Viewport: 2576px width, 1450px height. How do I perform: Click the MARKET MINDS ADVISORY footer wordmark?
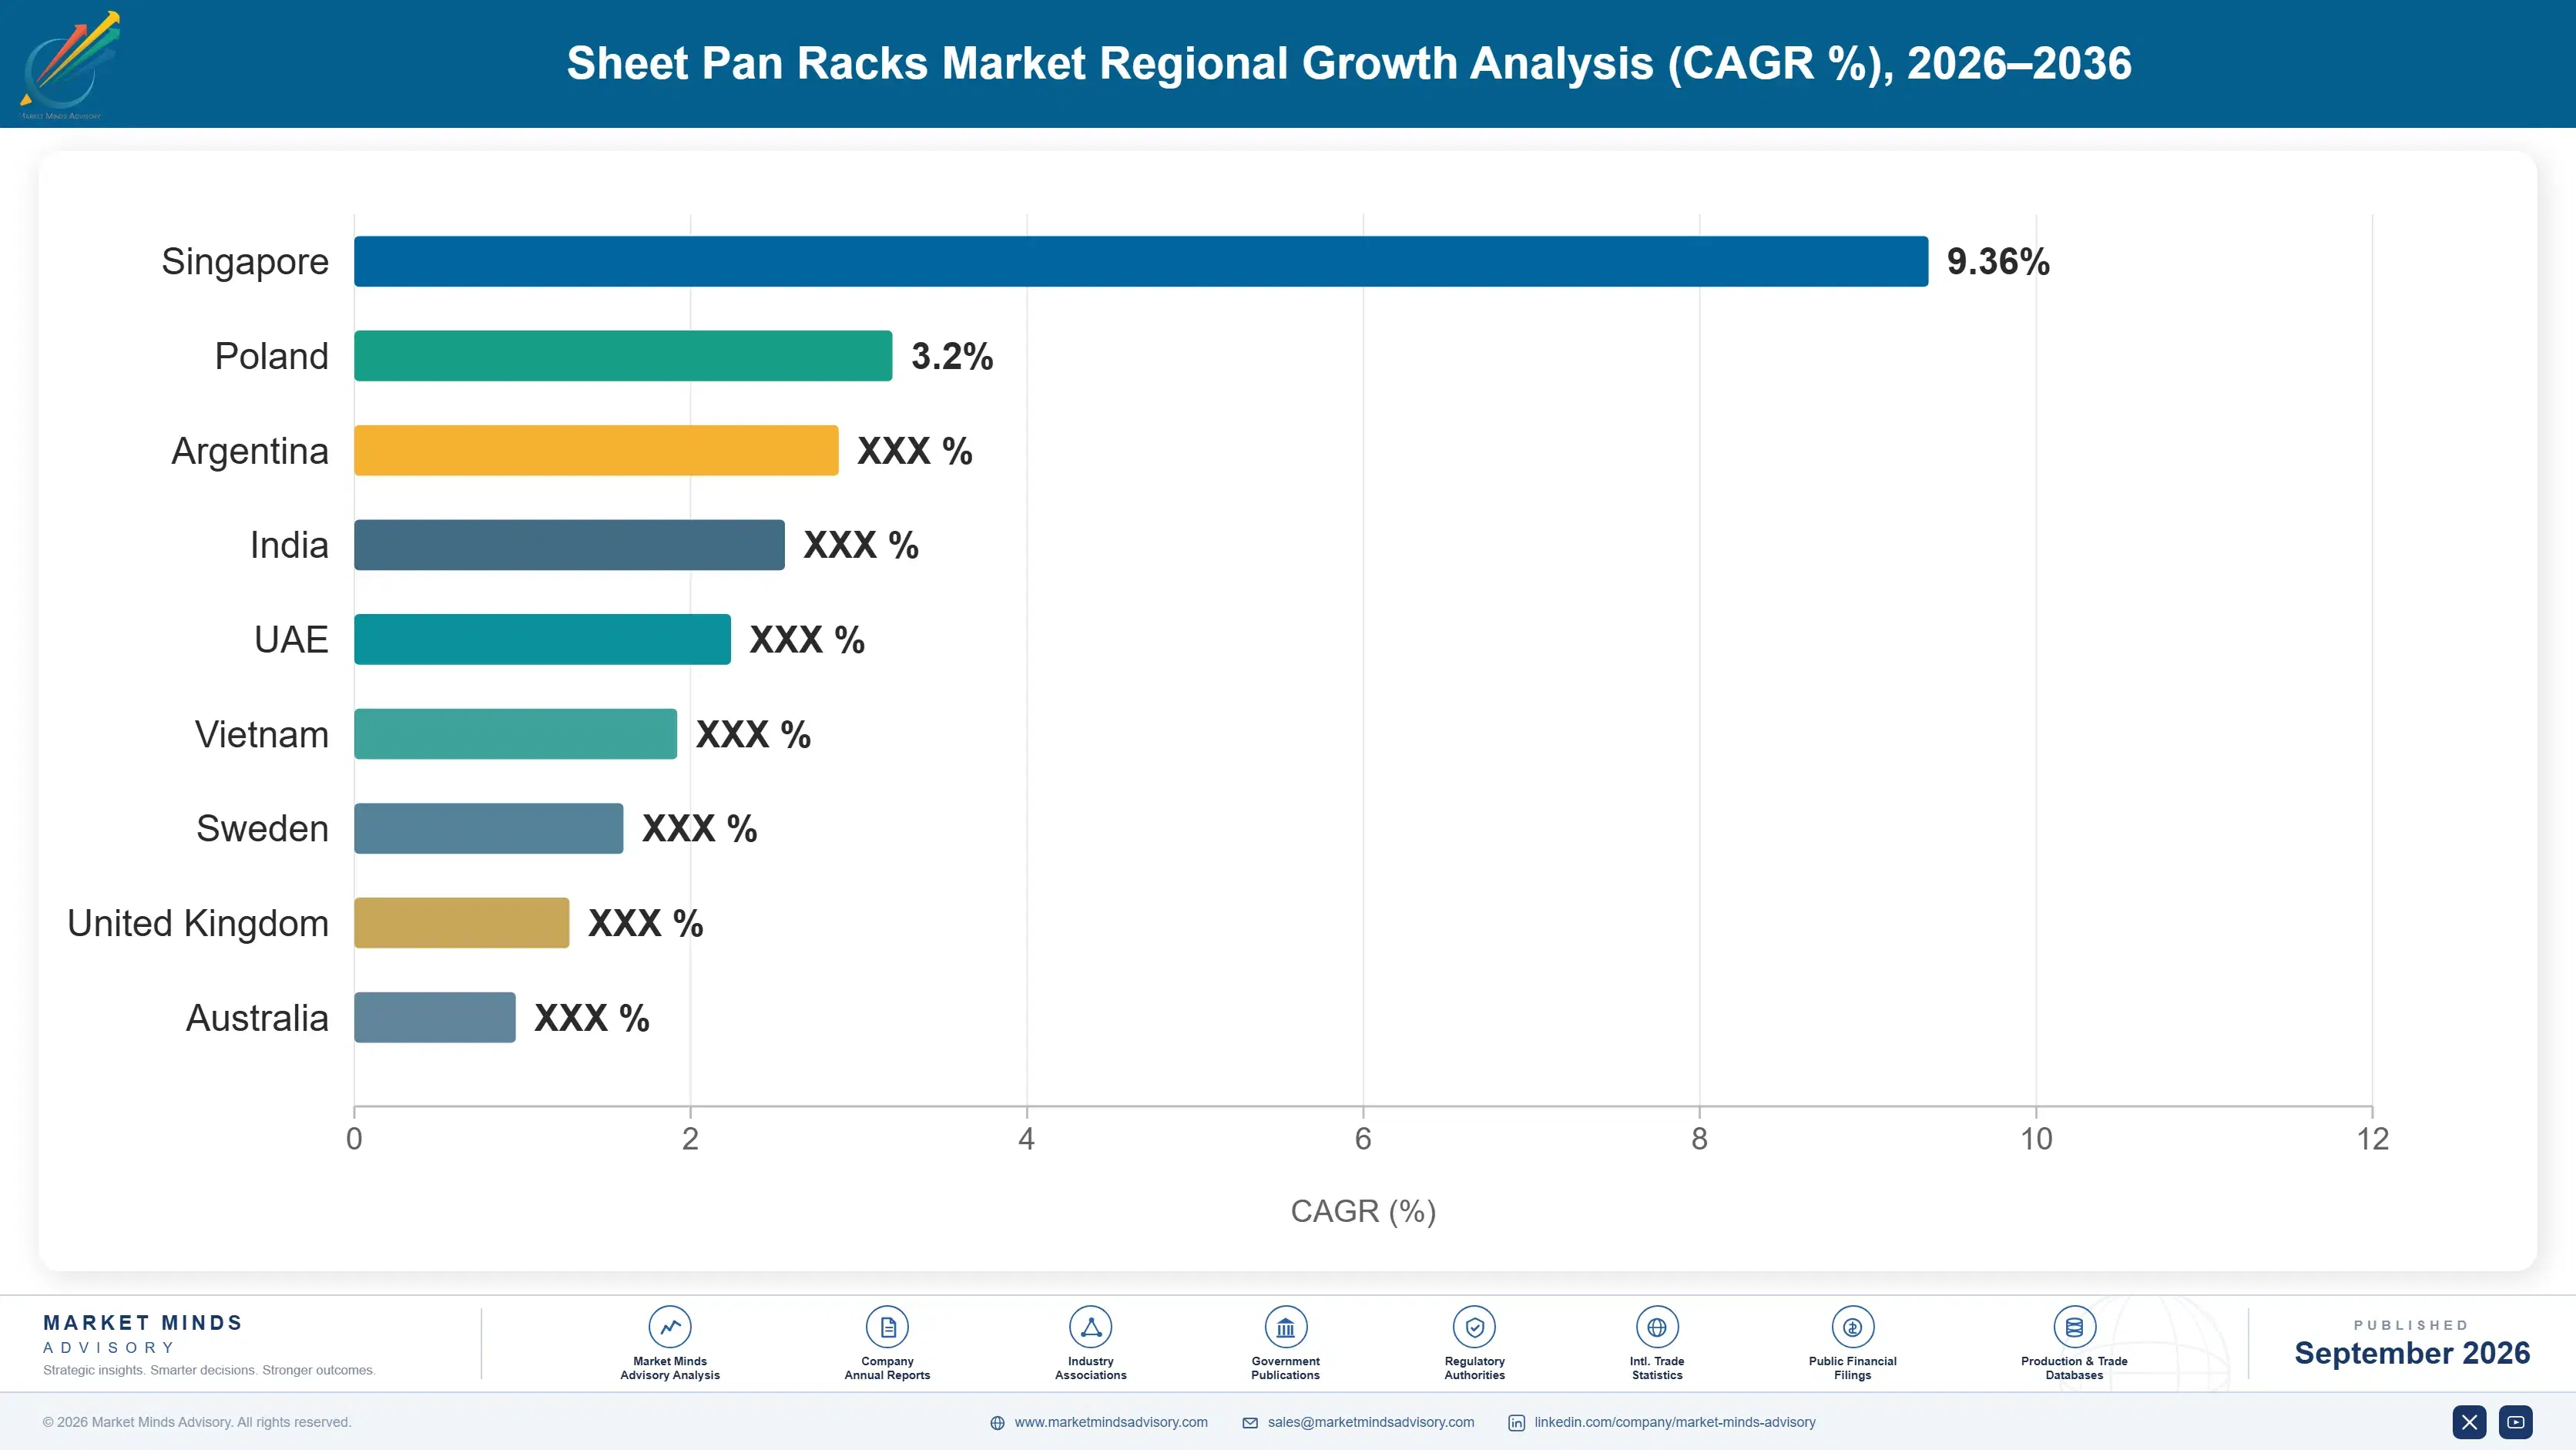143,1334
